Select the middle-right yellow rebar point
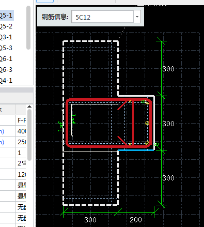Screen dimensions: 204x227 point(147,123)
